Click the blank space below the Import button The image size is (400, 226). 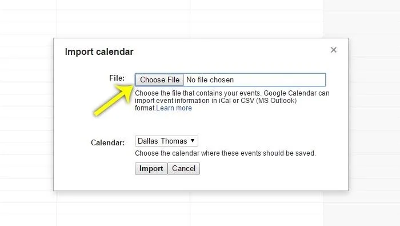tap(151, 183)
